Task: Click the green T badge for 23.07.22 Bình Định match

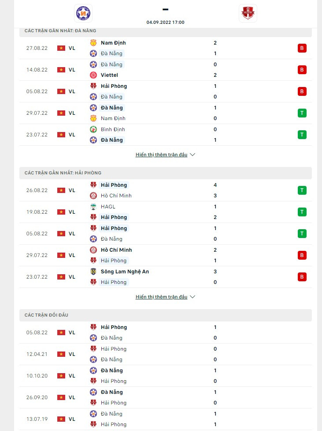Action: click(302, 135)
